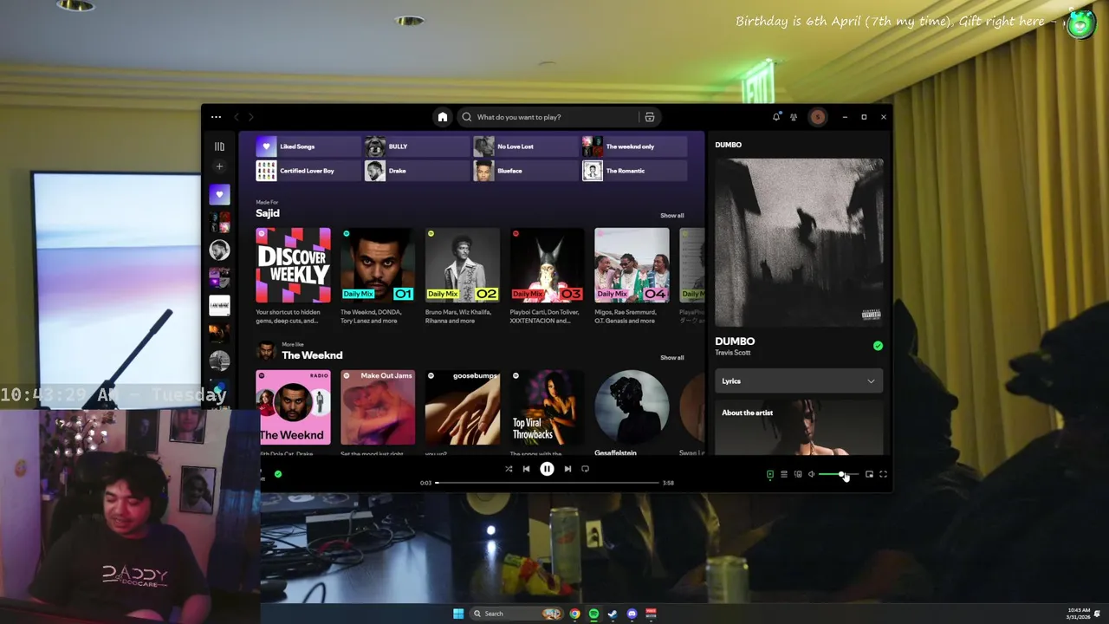
Task: Open the Gesaffelstein artist card
Action: pyautogui.click(x=632, y=407)
